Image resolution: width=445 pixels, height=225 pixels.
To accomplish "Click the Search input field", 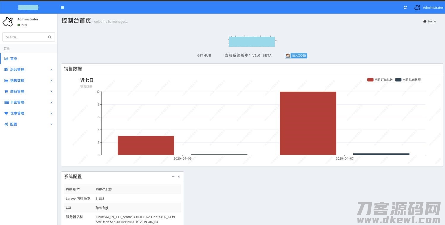I will pyautogui.click(x=25, y=37).
